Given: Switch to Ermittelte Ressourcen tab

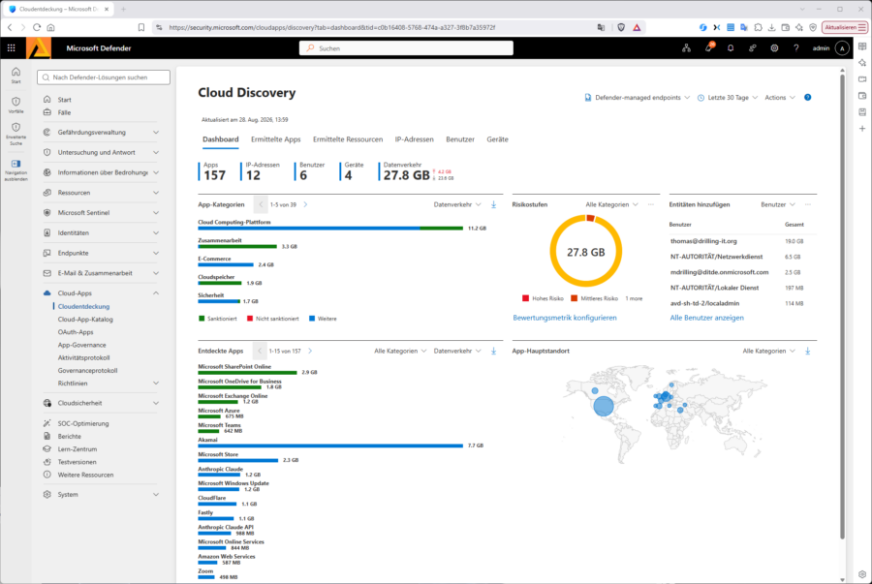Looking at the screenshot, I should tap(348, 139).
